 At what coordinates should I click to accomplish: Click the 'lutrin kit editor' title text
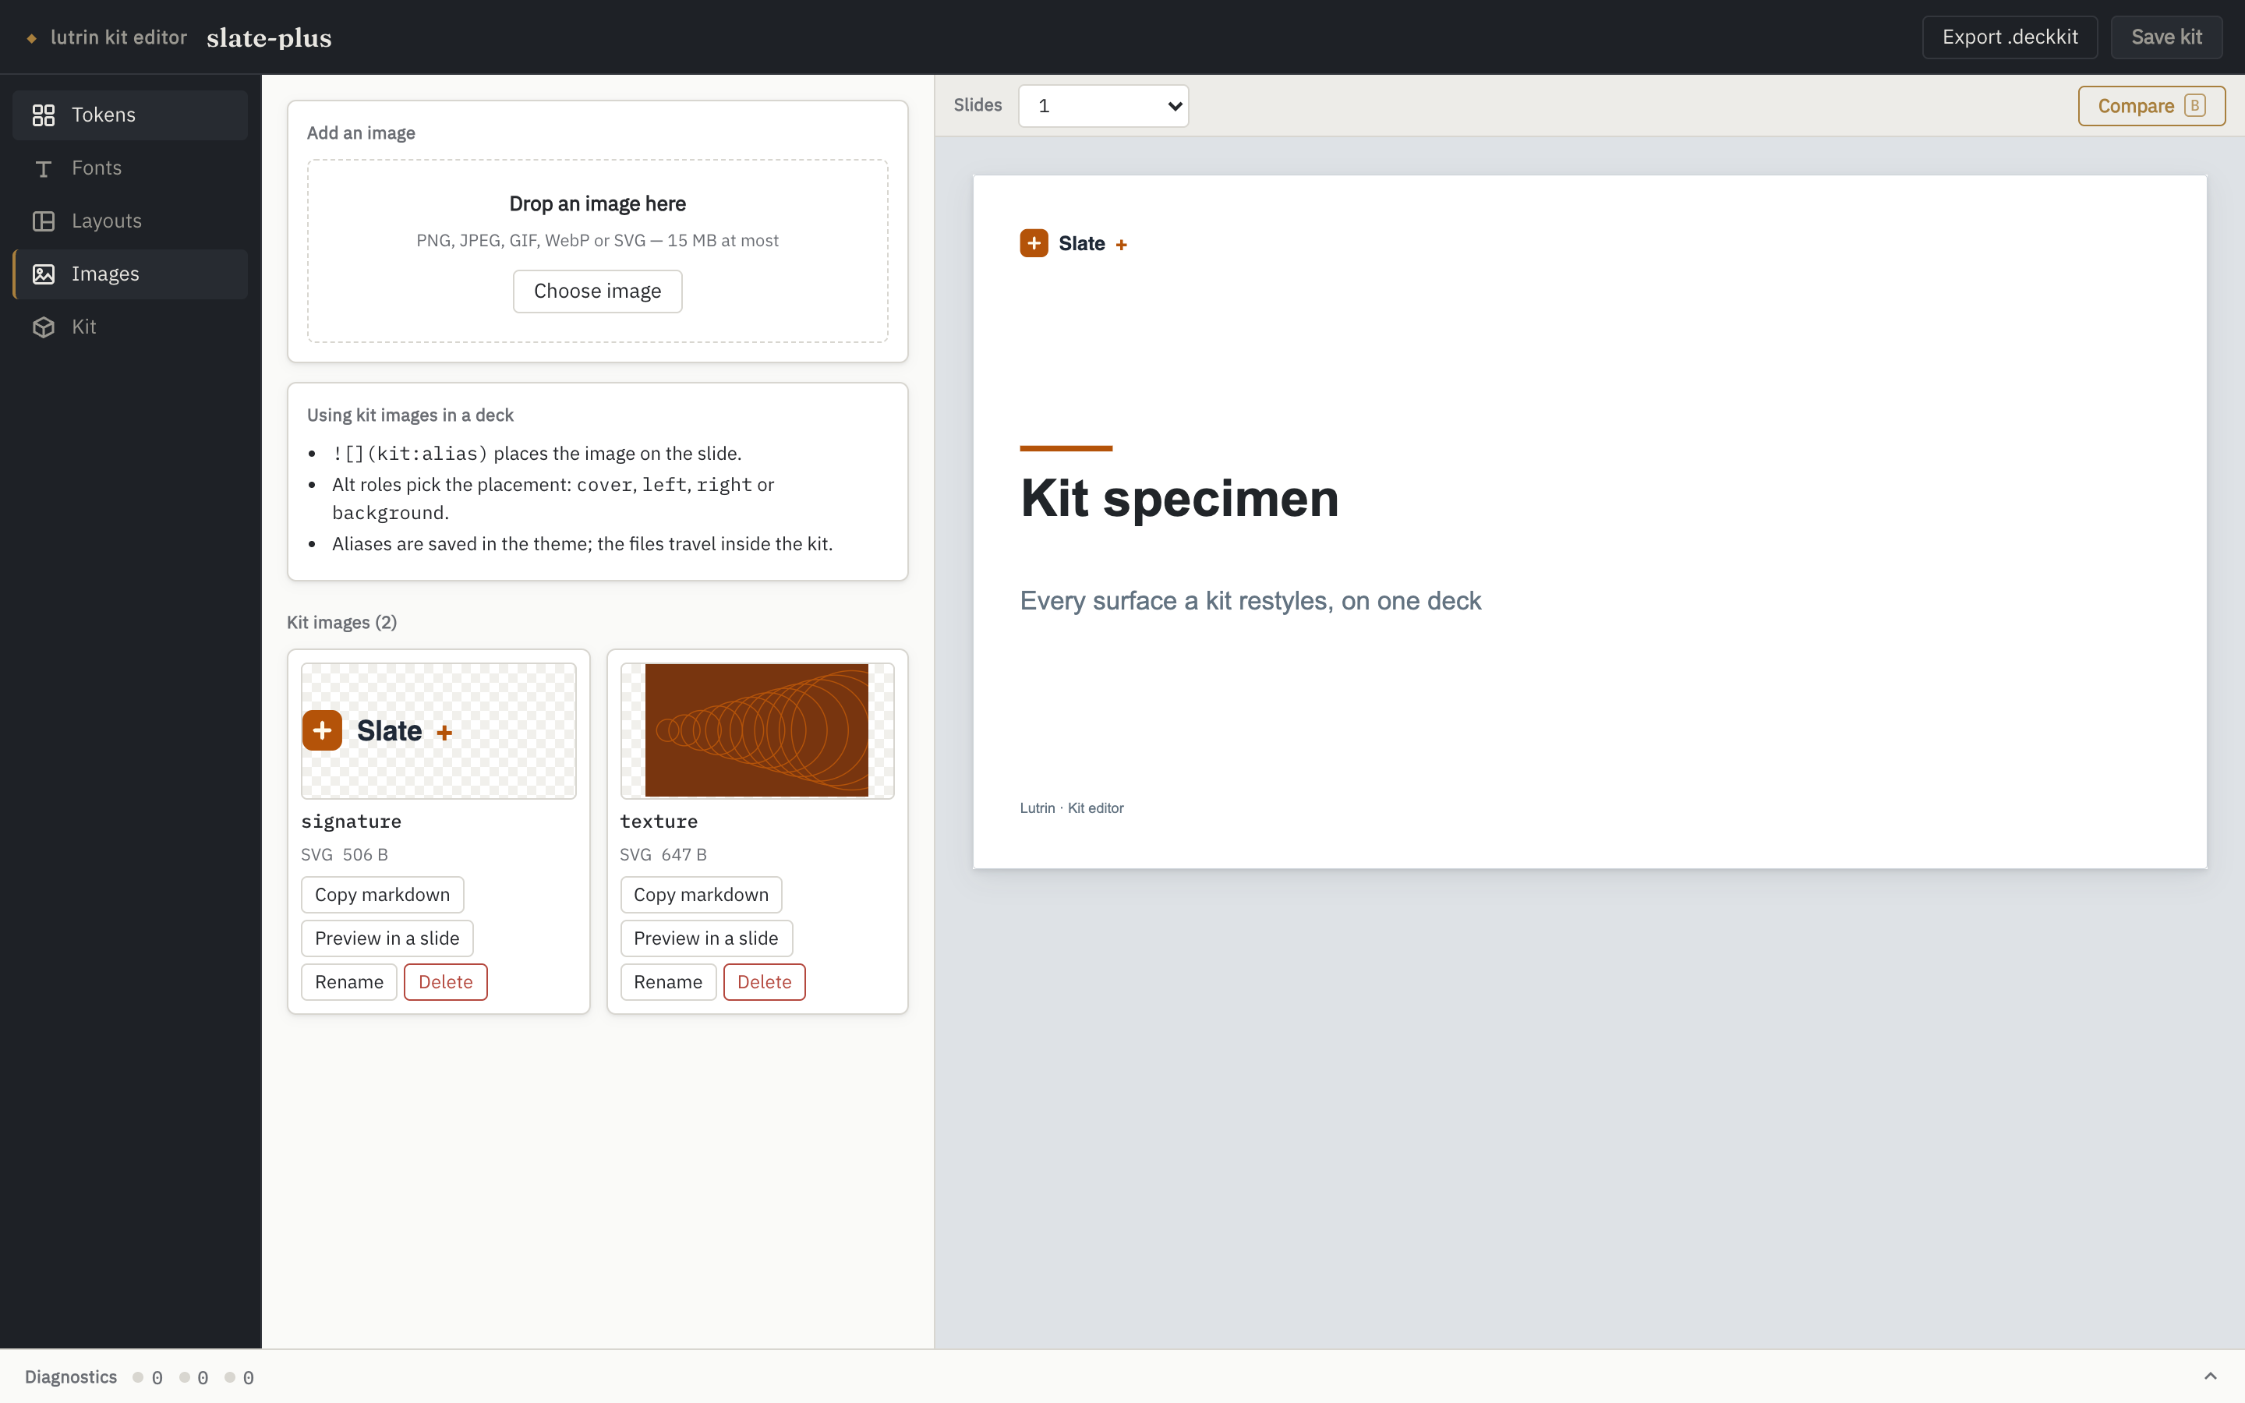(x=118, y=38)
